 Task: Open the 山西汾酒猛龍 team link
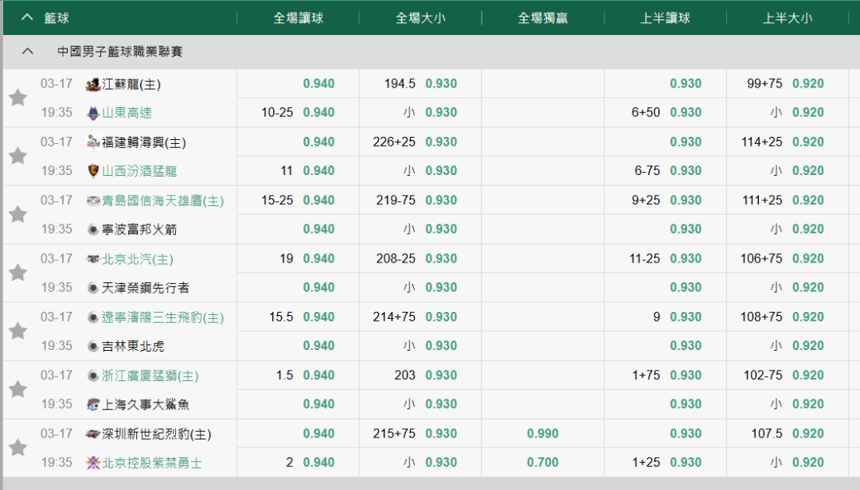point(139,171)
